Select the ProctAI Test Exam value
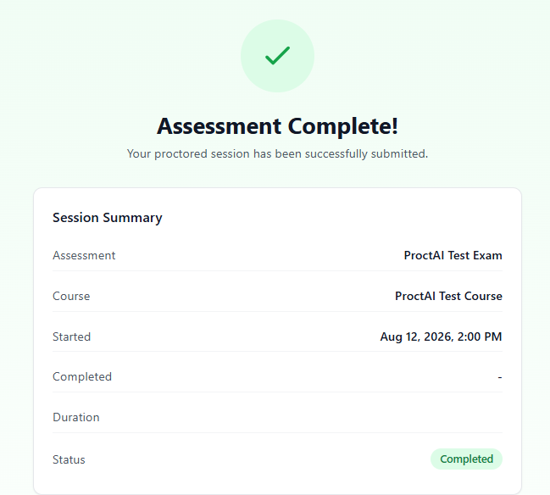550x495 pixels. coord(453,255)
